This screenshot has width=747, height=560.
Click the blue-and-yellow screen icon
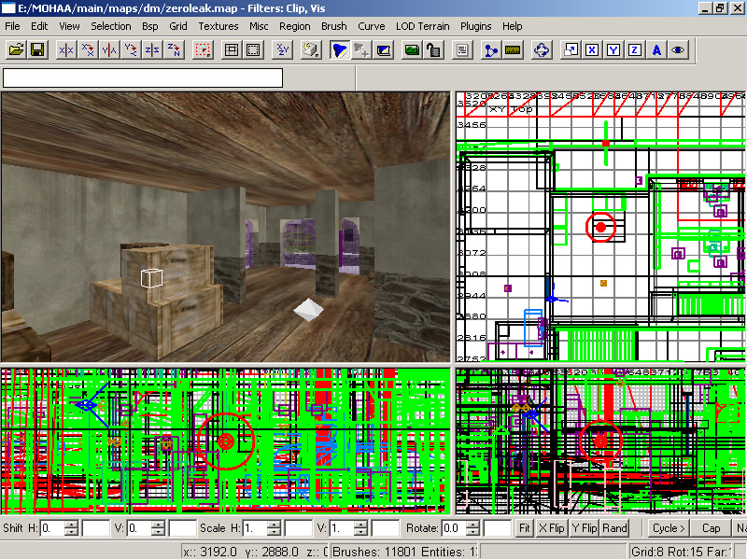point(384,49)
